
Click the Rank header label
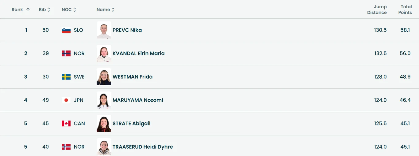(17, 9)
